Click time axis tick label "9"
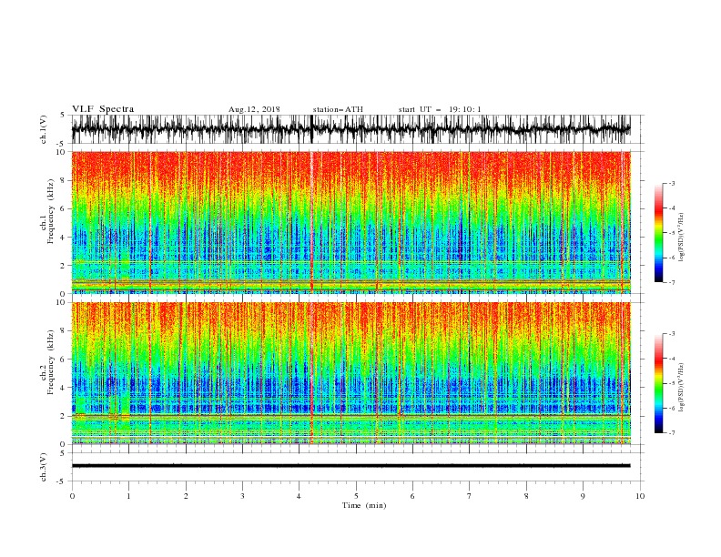 tap(583, 496)
